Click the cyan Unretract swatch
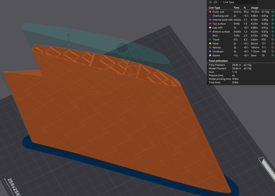275x196 pixels. (210, 51)
